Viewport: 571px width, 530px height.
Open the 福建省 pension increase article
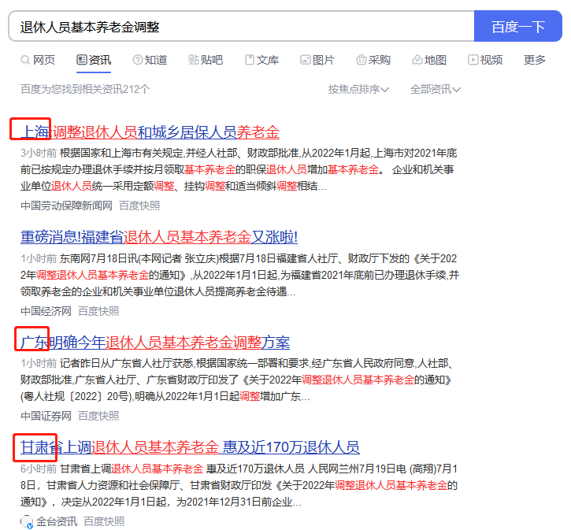pos(159,237)
